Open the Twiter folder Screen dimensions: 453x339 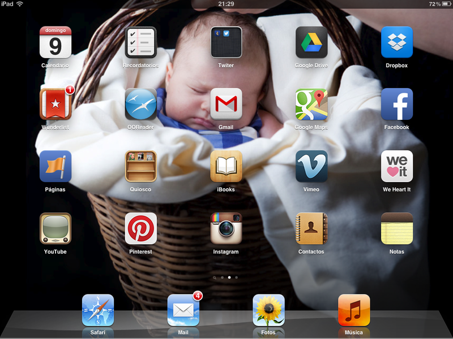[226, 42]
